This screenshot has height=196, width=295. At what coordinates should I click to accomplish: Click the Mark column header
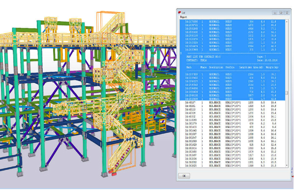point(189,67)
